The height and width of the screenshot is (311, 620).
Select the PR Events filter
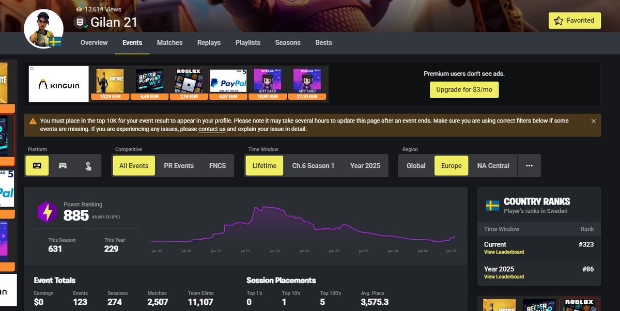(x=179, y=166)
